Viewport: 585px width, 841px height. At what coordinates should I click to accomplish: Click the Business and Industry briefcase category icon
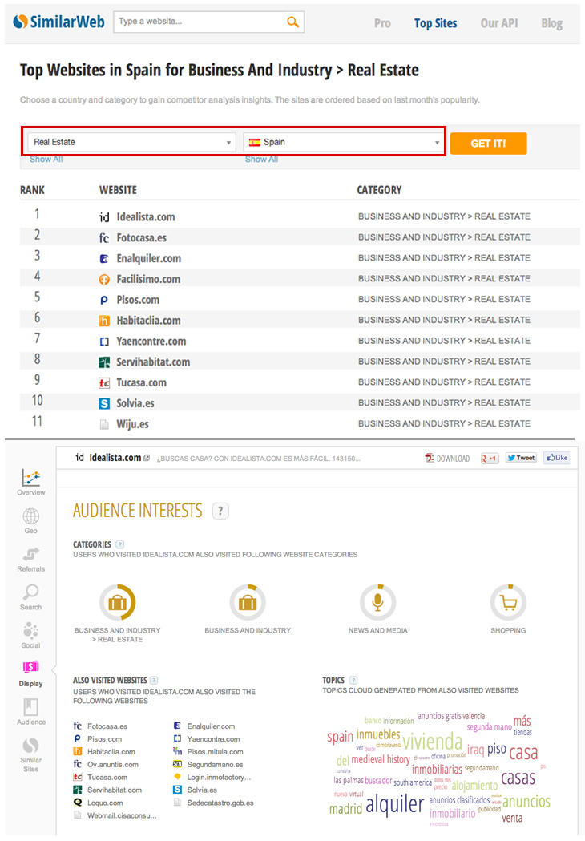coord(248,602)
